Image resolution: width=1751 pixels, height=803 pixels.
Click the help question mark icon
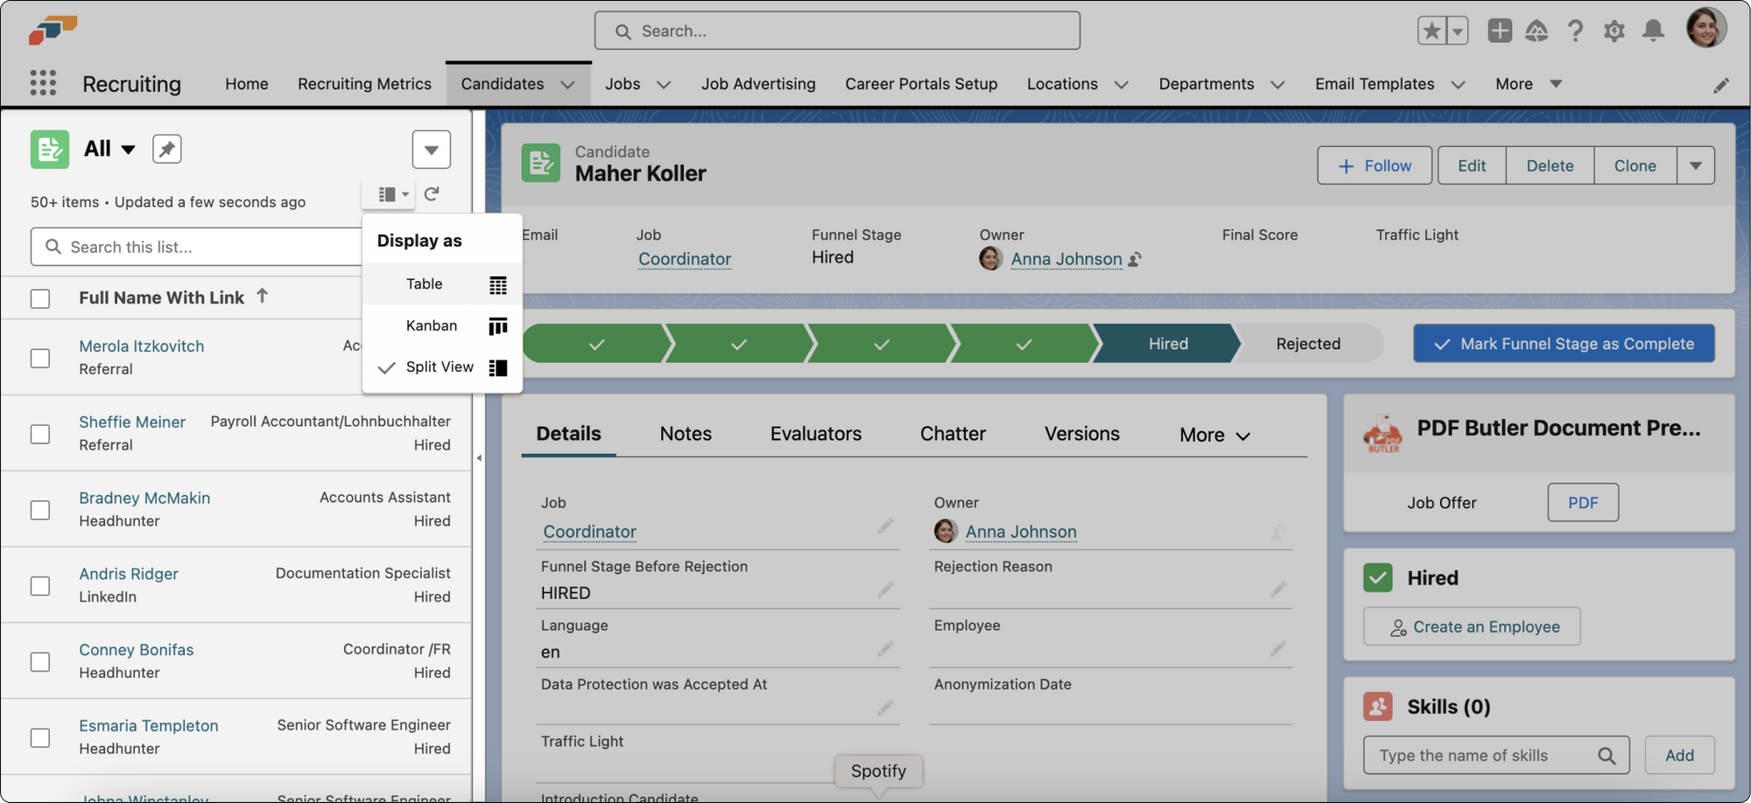1575,31
